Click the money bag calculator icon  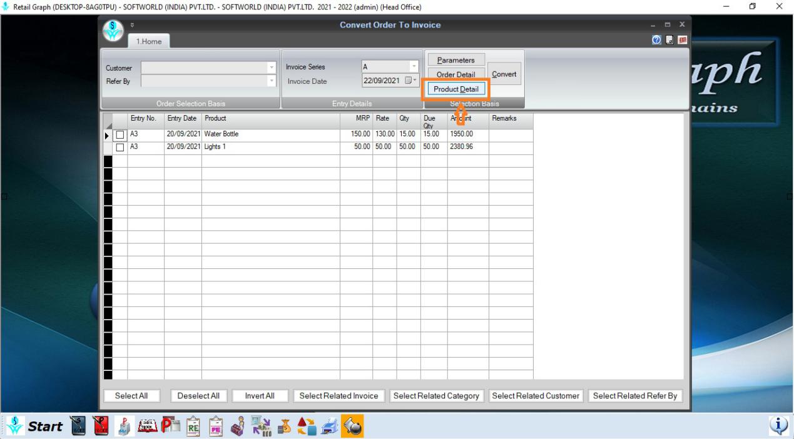(x=283, y=426)
